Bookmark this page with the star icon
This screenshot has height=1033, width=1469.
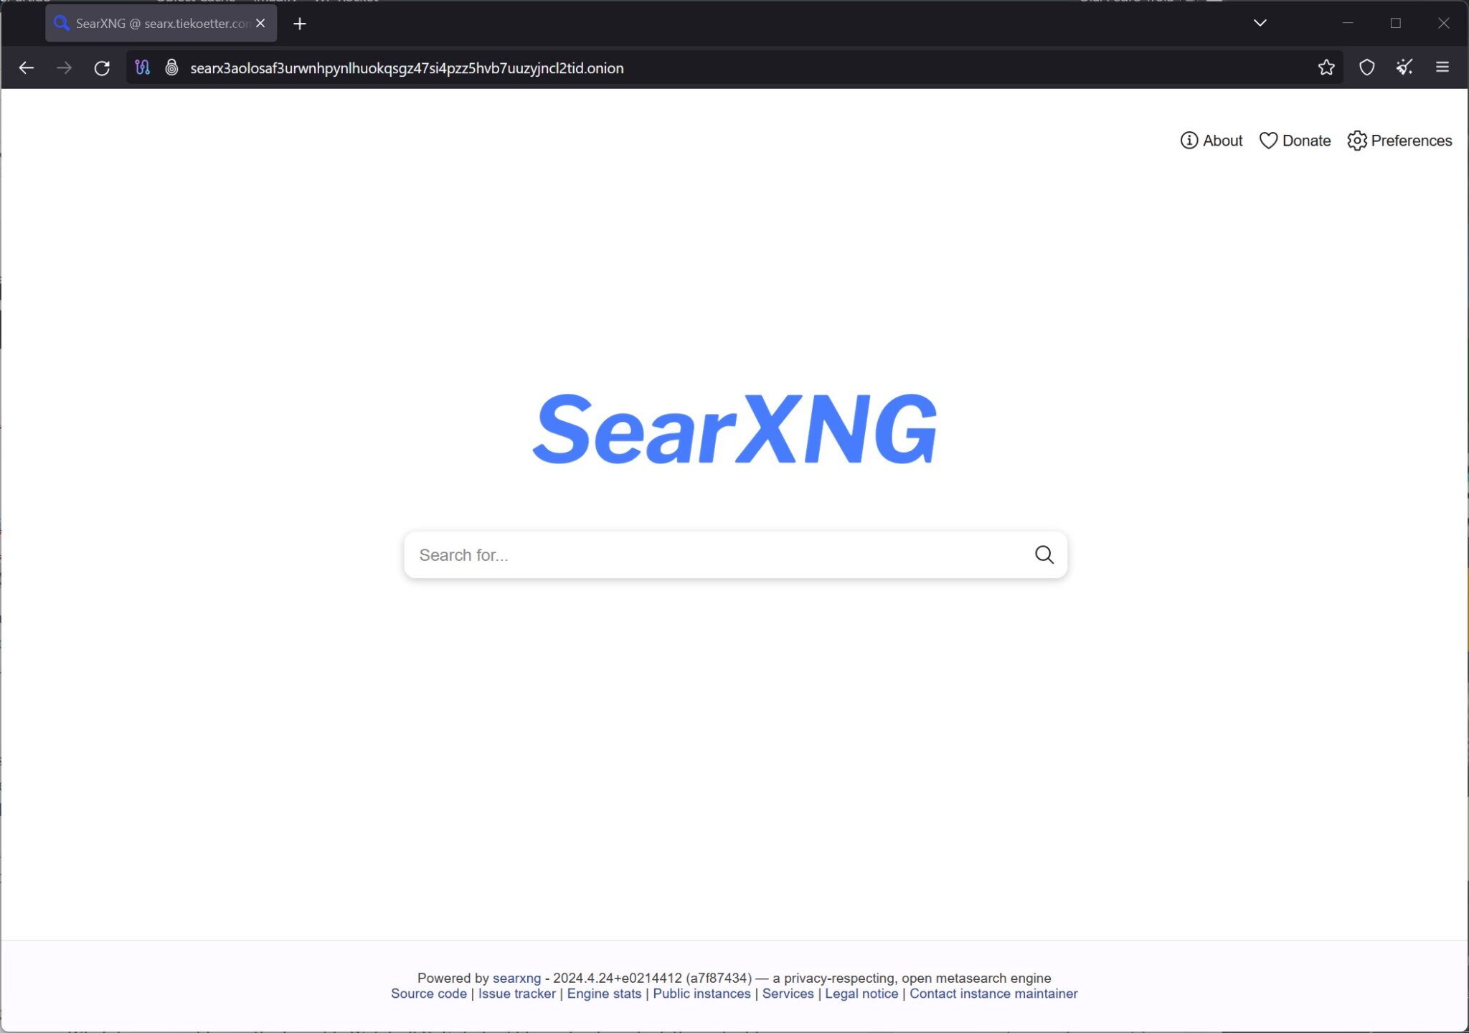(1326, 67)
